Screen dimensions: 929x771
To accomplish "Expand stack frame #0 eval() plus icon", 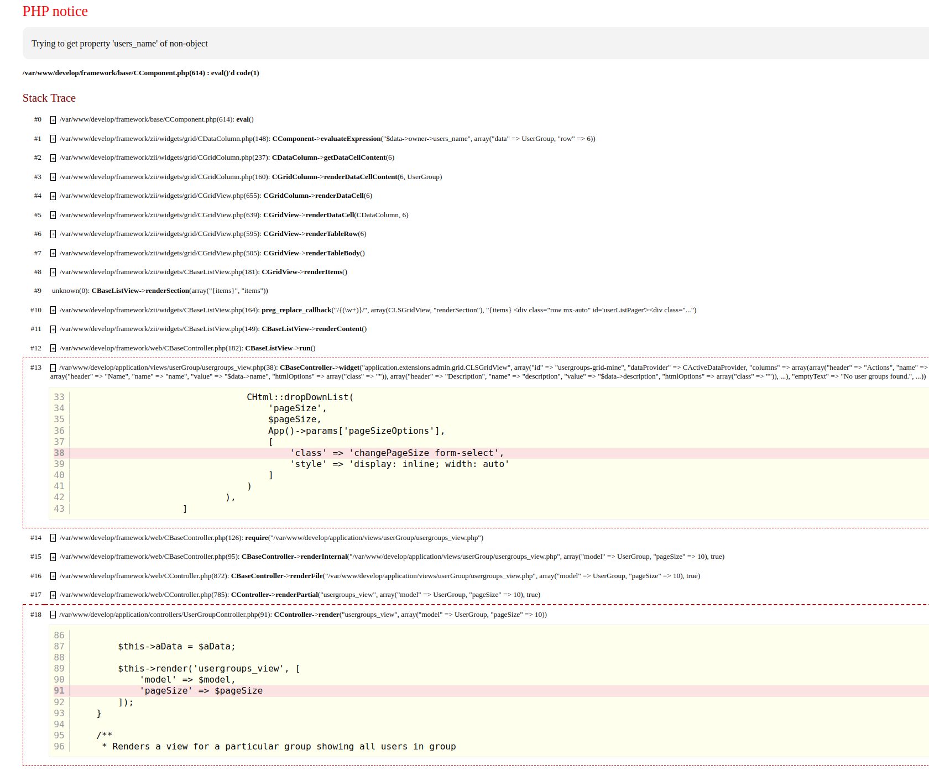I will tap(53, 120).
